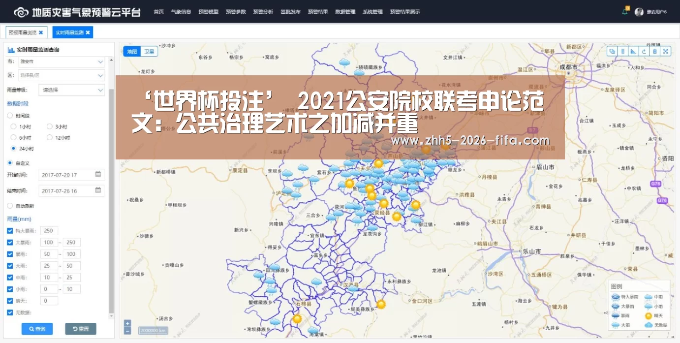Select the ruler distance measure tool
Viewport: 680px width, 343px height.
point(623,51)
